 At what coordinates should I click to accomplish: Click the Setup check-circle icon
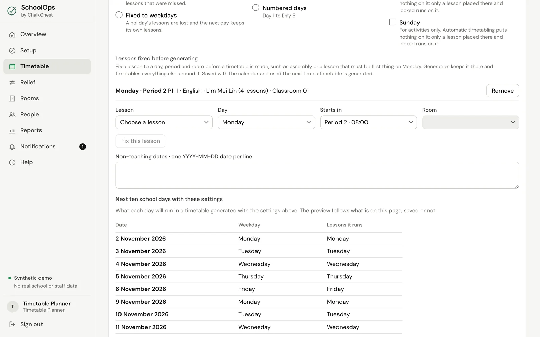pos(12,51)
